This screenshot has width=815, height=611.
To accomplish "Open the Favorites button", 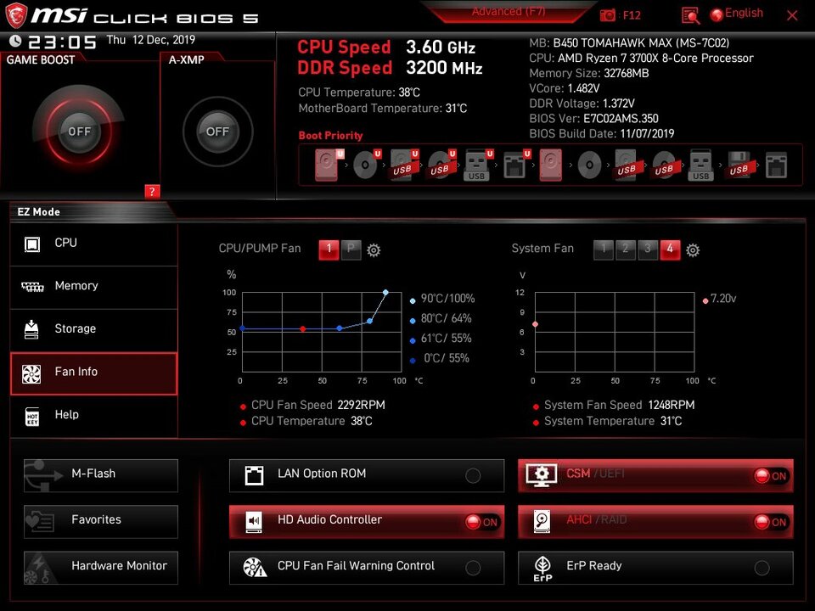I will click(101, 521).
